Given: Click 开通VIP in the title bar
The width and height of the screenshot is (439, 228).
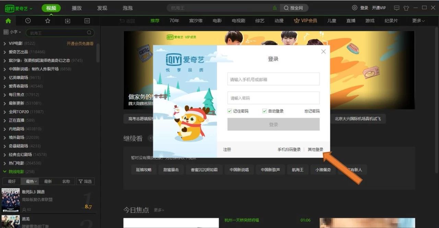Looking at the screenshot, I should click(379, 8).
